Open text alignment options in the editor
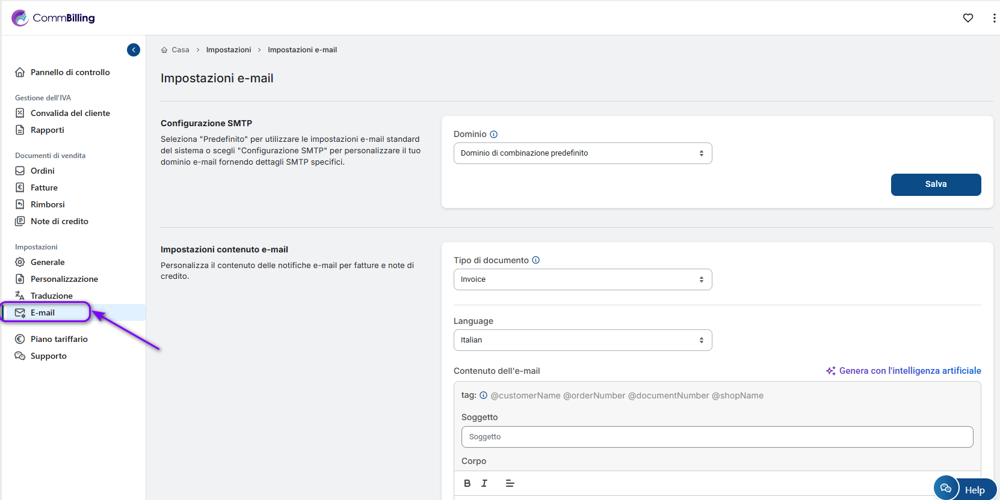1000x500 pixels. click(510, 483)
